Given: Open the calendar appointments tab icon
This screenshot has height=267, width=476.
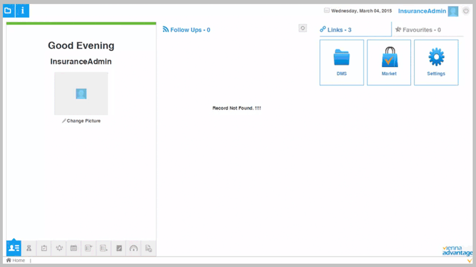Looking at the screenshot, I should pyautogui.click(x=74, y=248).
